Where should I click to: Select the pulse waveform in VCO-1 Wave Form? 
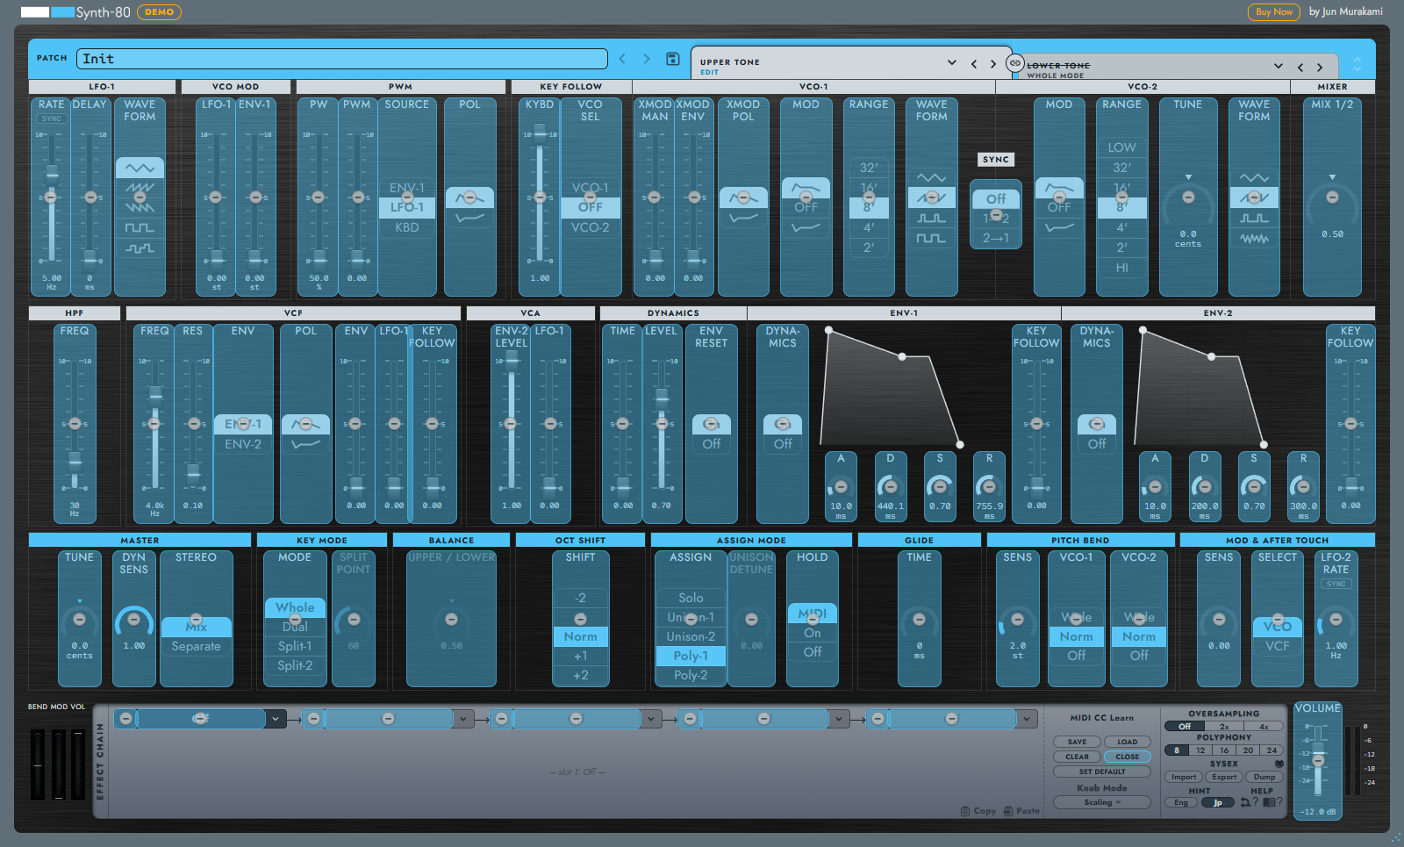(931, 218)
